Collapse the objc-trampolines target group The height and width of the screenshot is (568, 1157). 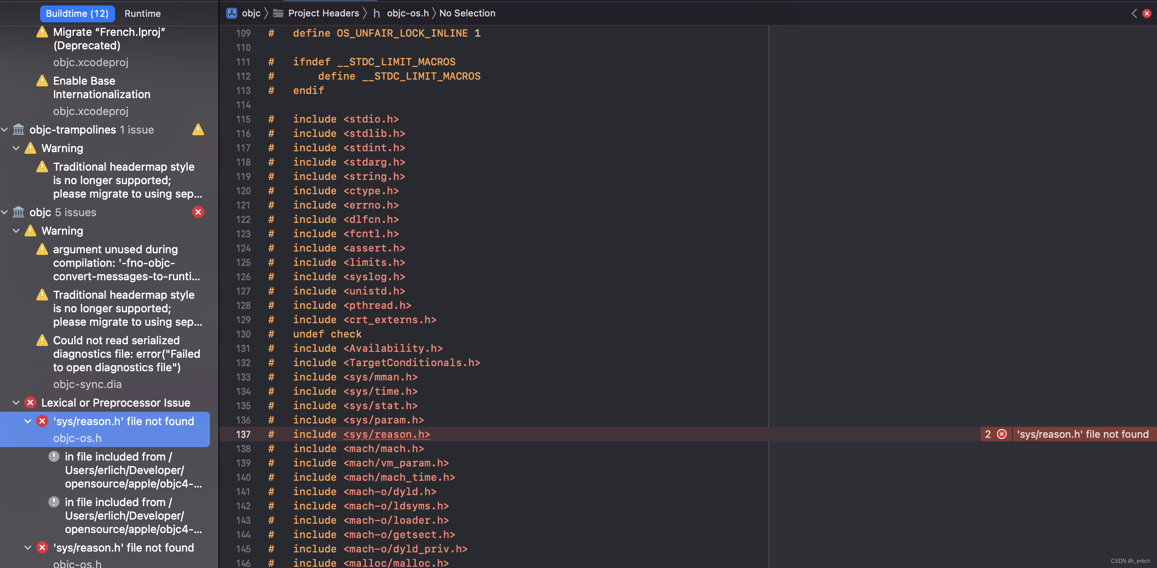(x=5, y=130)
